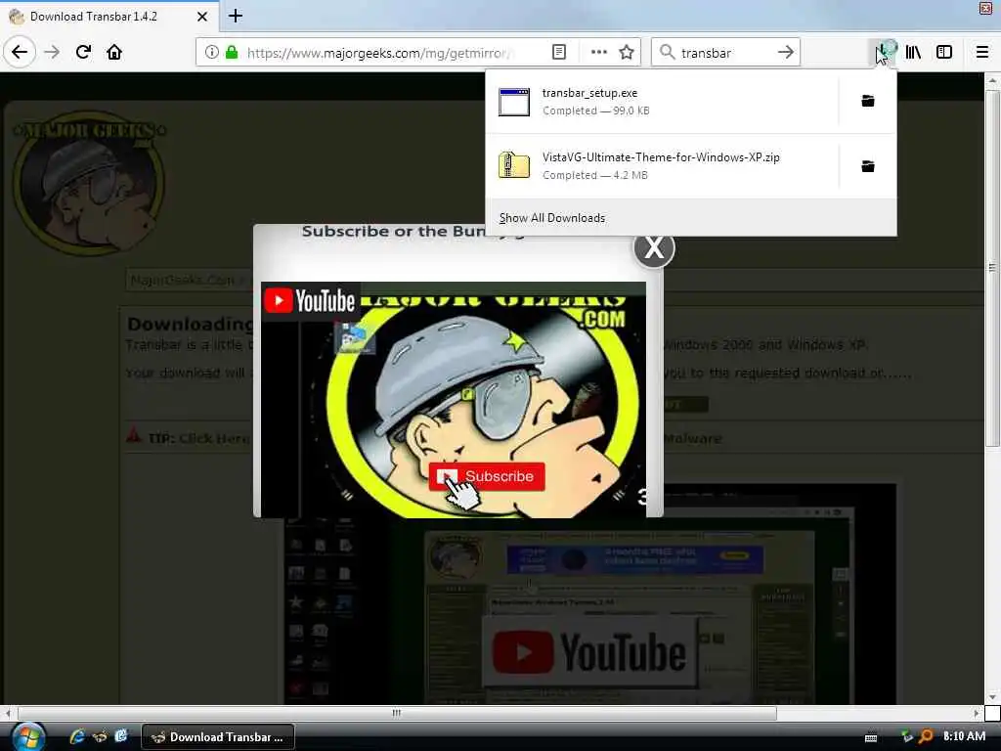Click the vertical scrollbar thumb
Screen dimensions: 1001x751
click(992, 268)
